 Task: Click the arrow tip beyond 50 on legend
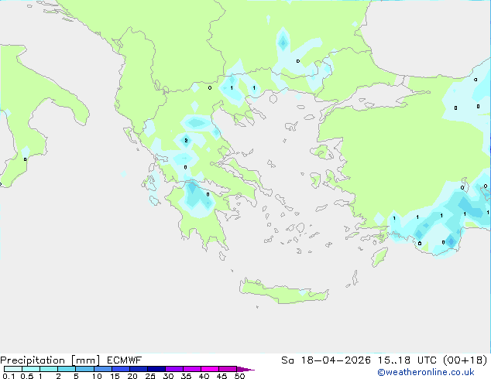point(245,370)
